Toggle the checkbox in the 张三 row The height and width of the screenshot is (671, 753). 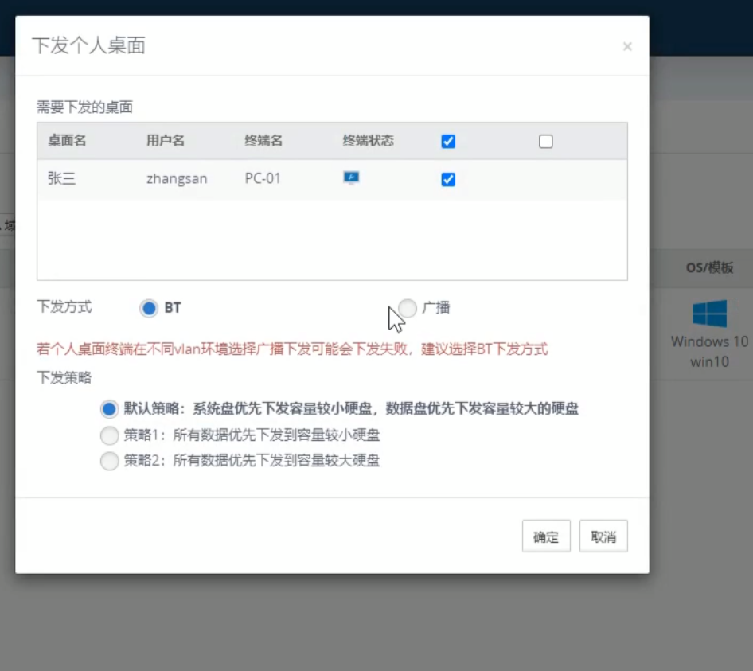pyautogui.click(x=448, y=180)
